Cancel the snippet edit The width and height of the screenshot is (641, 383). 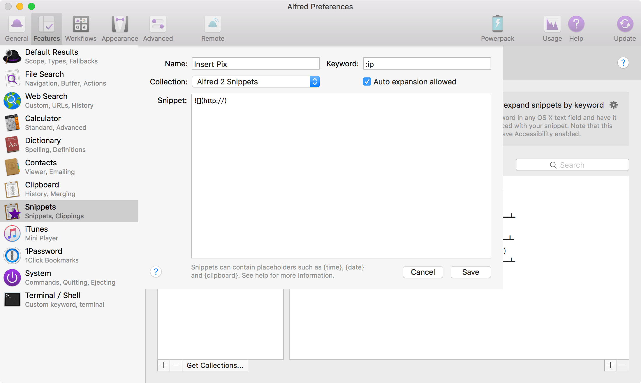[423, 272]
